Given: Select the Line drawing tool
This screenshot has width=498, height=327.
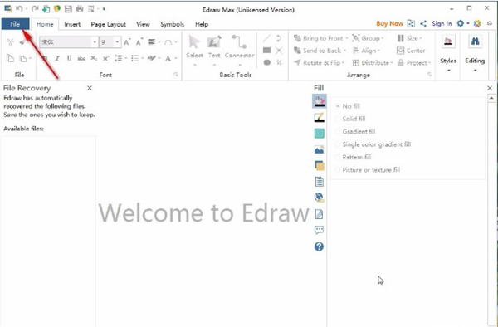Looking at the screenshot, I should click(x=266, y=39).
